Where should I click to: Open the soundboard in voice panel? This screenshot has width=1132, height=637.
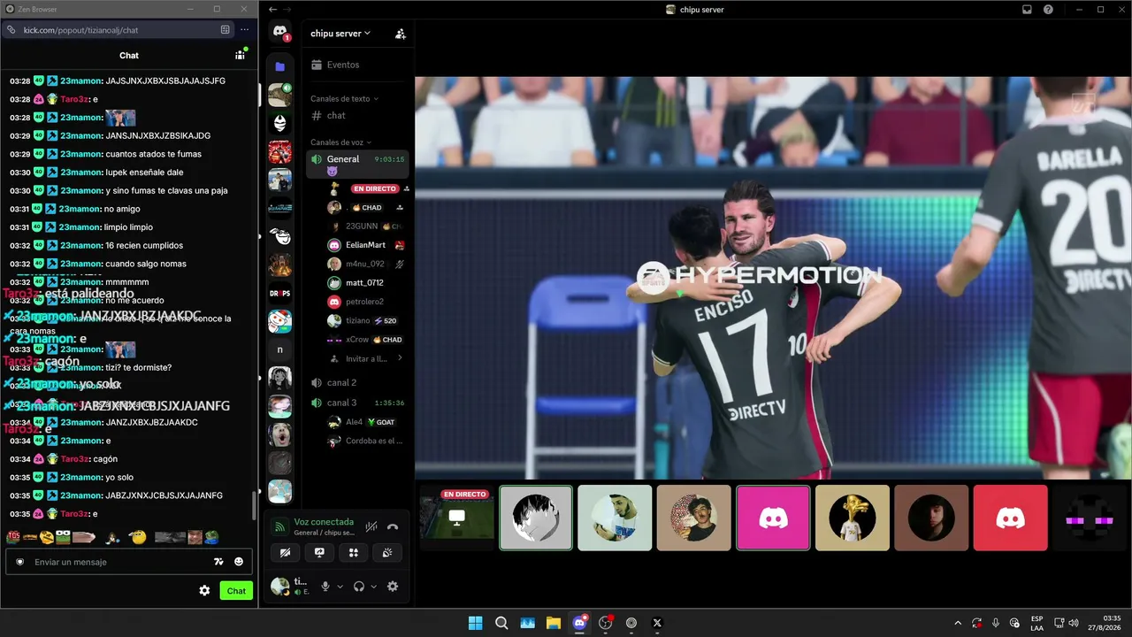[x=387, y=552]
